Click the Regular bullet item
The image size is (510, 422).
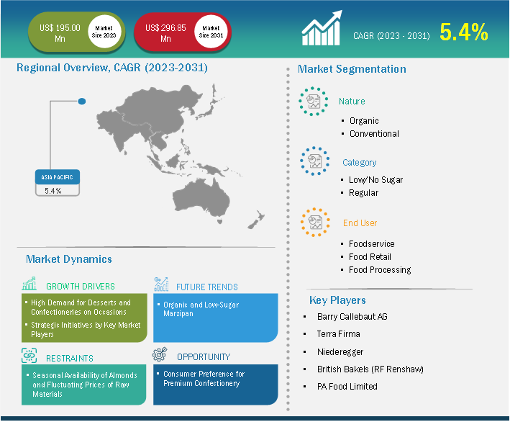tap(364, 193)
